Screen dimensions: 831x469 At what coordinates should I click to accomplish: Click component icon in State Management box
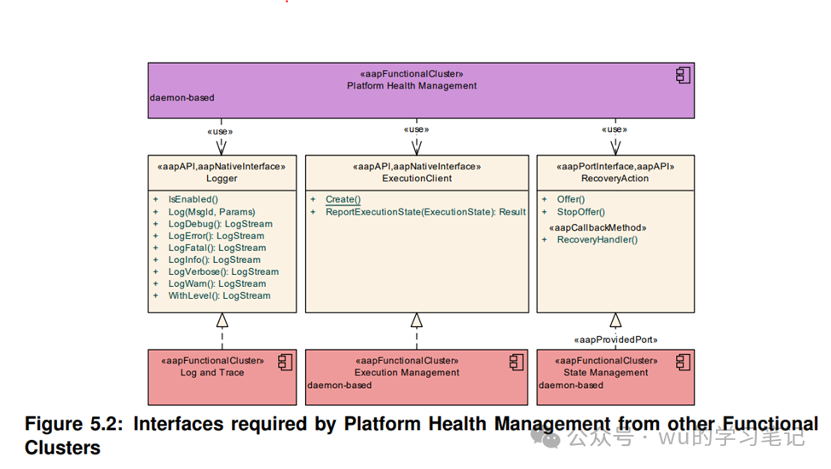pos(683,362)
